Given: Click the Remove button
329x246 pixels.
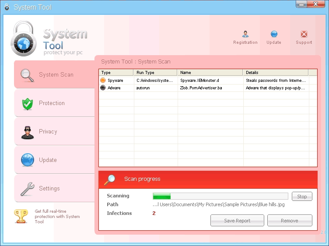Looking at the screenshot, I should pyautogui.click(x=290, y=221).
